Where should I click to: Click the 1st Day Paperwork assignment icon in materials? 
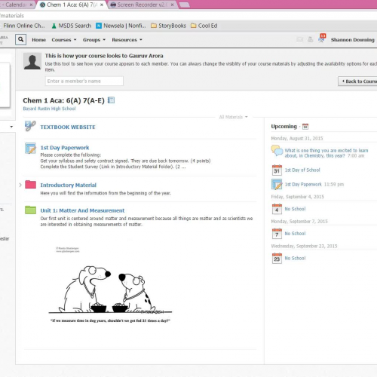(30, 148)
